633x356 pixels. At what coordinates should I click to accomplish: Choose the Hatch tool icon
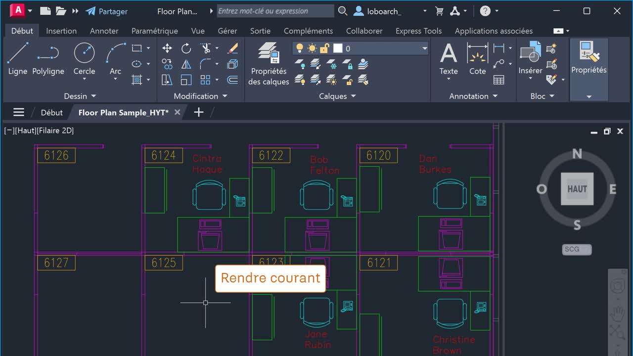(x=137, y=80)
